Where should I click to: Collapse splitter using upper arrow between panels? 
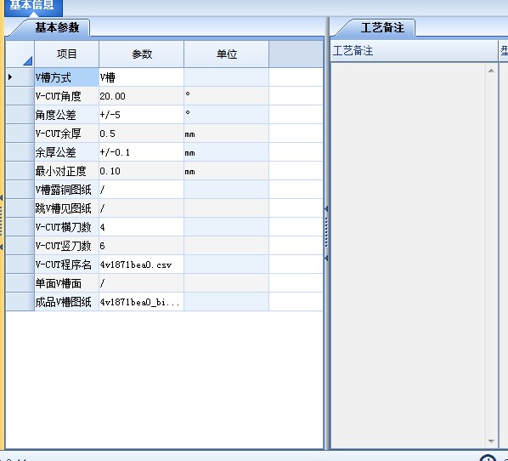(326, 209)
